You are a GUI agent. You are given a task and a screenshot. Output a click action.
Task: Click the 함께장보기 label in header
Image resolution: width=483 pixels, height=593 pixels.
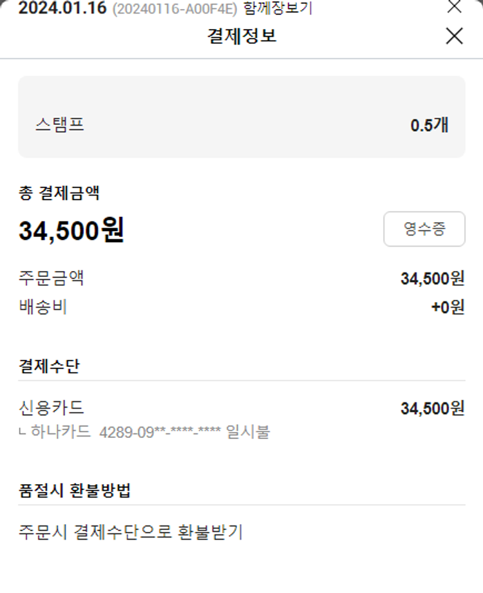pyautogui.click(x=278, y=9)
